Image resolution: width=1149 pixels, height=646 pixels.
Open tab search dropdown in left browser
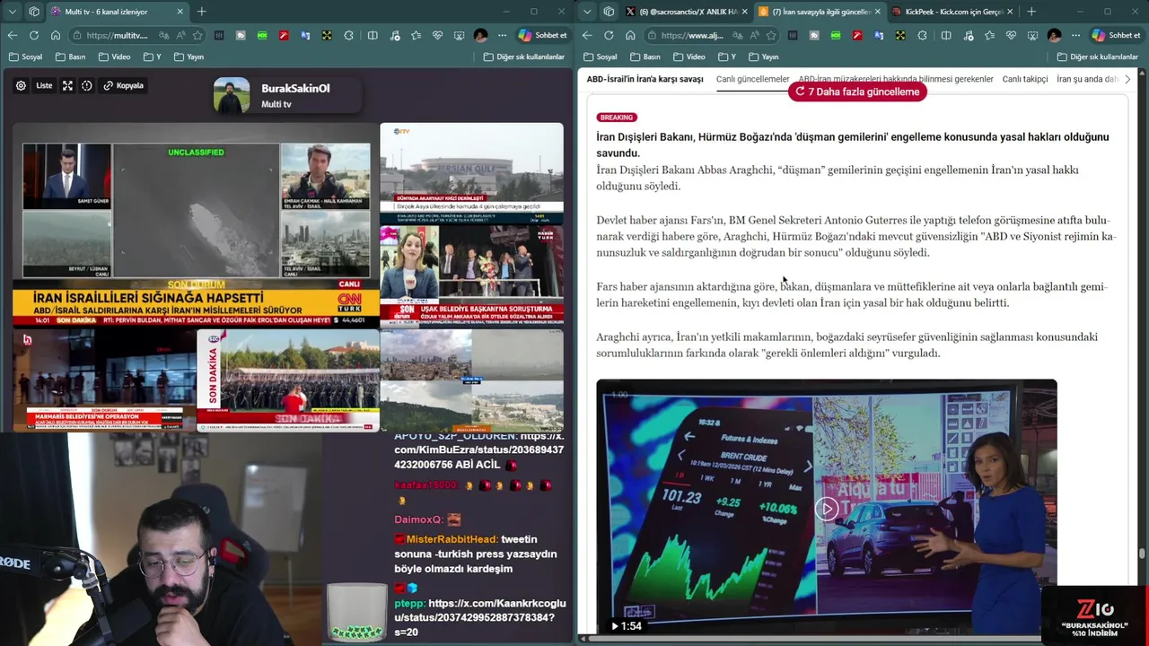pyautogui.click(x=12, y=12)
